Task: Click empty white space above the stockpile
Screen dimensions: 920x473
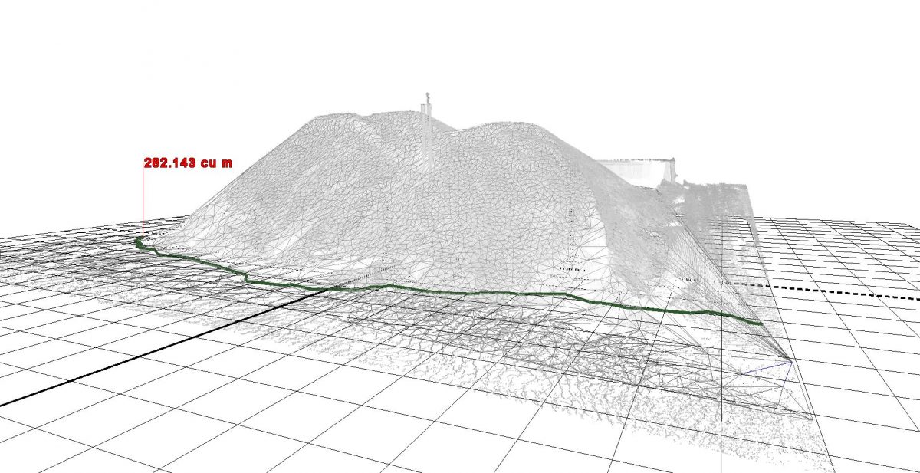Action: point(460,46)
